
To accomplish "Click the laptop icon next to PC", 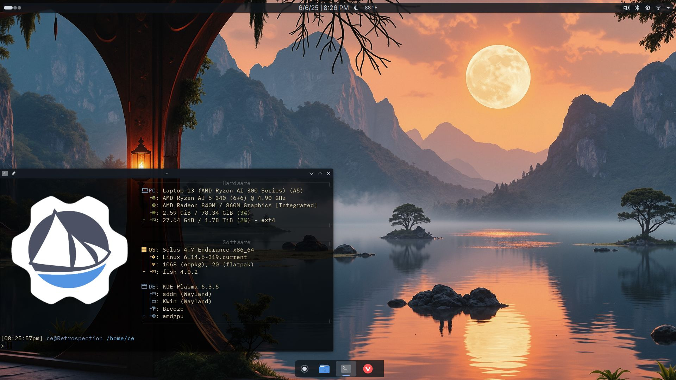I will pyautogui.click(x=145, y=190).
